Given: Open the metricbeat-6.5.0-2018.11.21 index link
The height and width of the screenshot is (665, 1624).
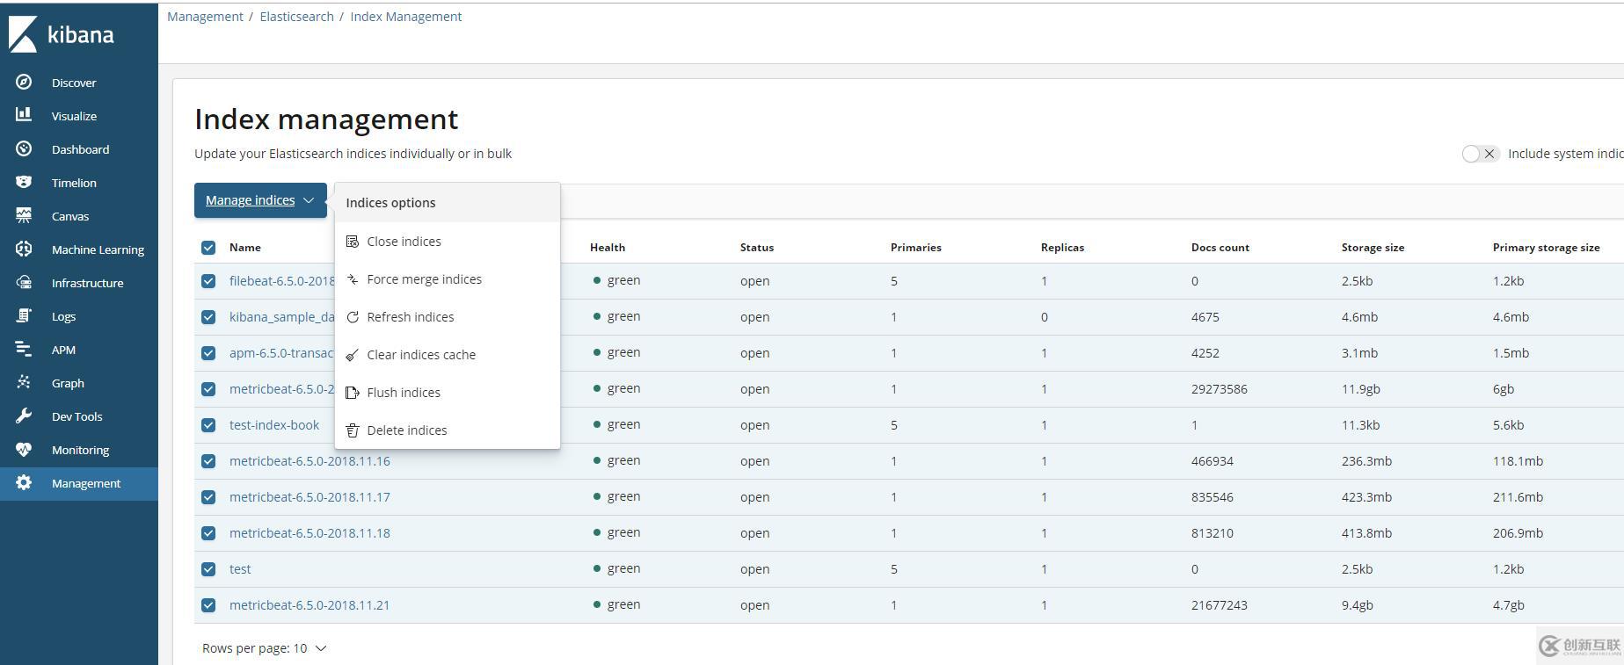Looking at the screenshot, I should (310, 605).
